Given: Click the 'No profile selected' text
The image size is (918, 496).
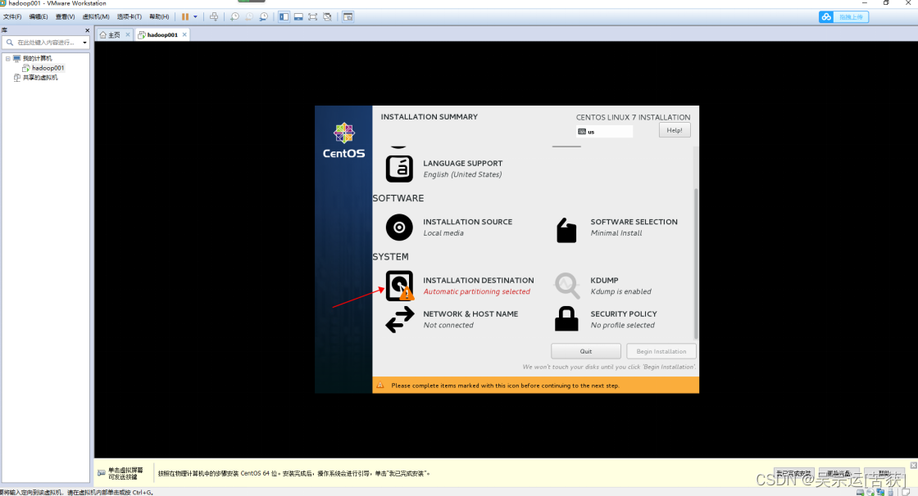Looking at the screenshot, I should (622, 325).
